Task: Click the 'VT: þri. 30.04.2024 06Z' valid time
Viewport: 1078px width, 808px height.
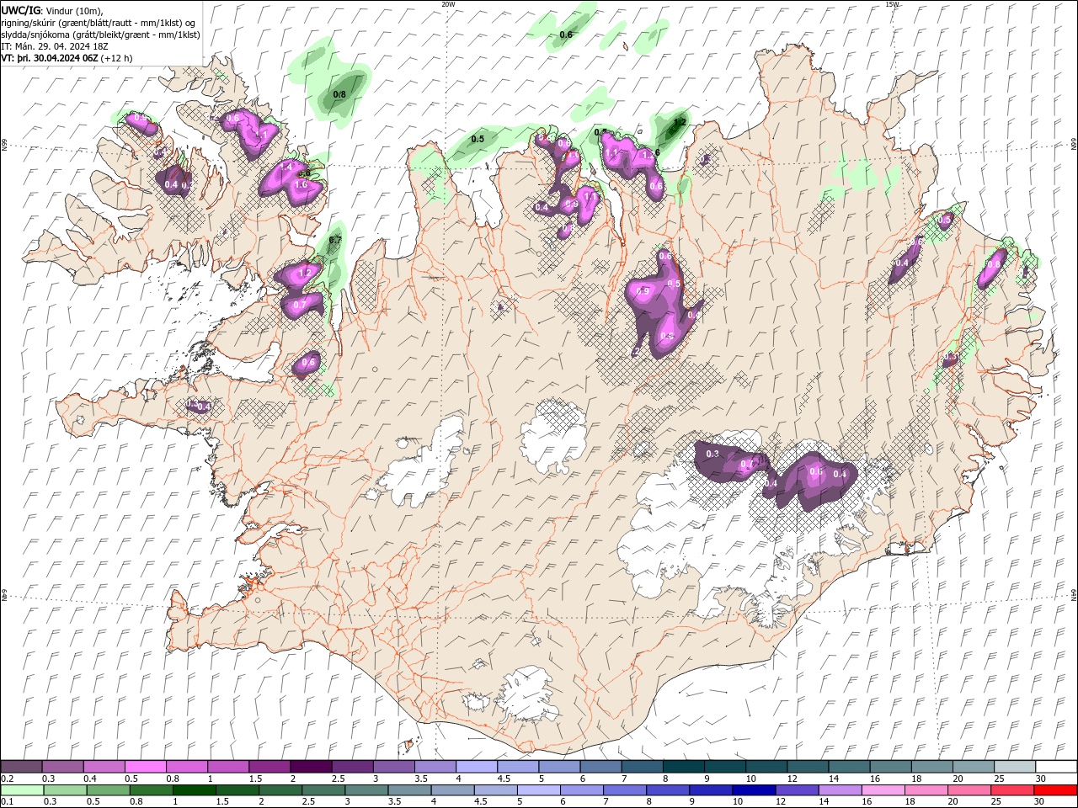Action: 50,58
